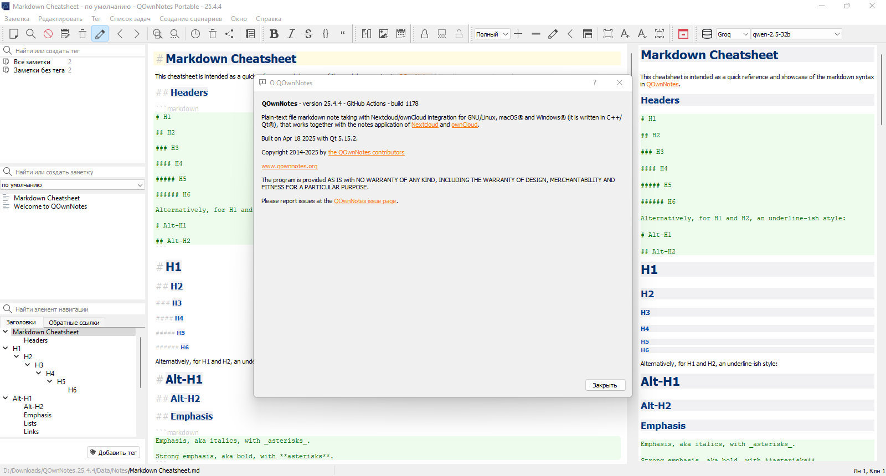Click the notebook-list toolbar icon
Viewport: 886px width, 476px height.
pos(250,34)
